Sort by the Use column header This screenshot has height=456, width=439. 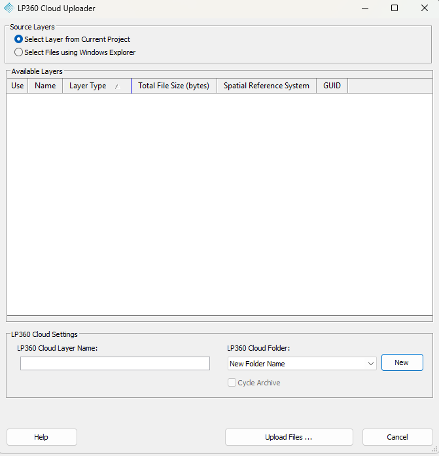coord(17,86)
